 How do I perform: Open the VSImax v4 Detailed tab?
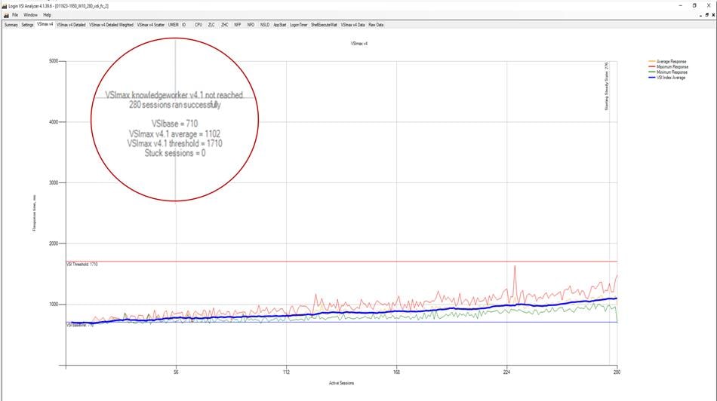click(x=71, y=25)
